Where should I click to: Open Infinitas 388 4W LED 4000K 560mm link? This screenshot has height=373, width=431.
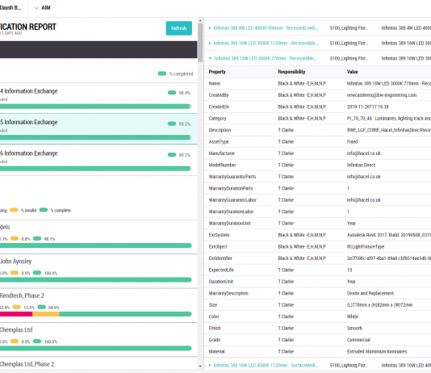coord(266,28)
